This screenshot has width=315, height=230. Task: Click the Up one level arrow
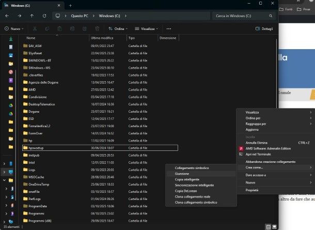coord(31,16)
